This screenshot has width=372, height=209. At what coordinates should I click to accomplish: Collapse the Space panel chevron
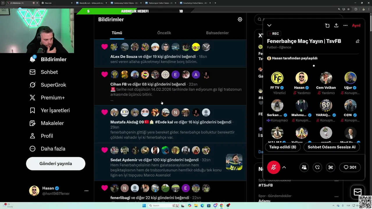269,26
